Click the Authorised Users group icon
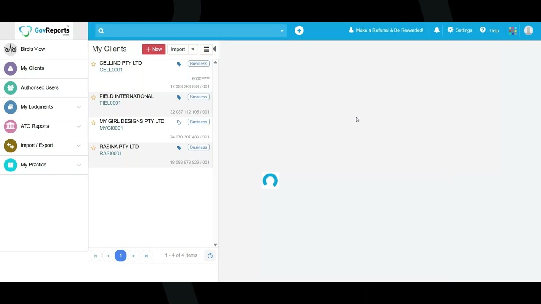 11,87
